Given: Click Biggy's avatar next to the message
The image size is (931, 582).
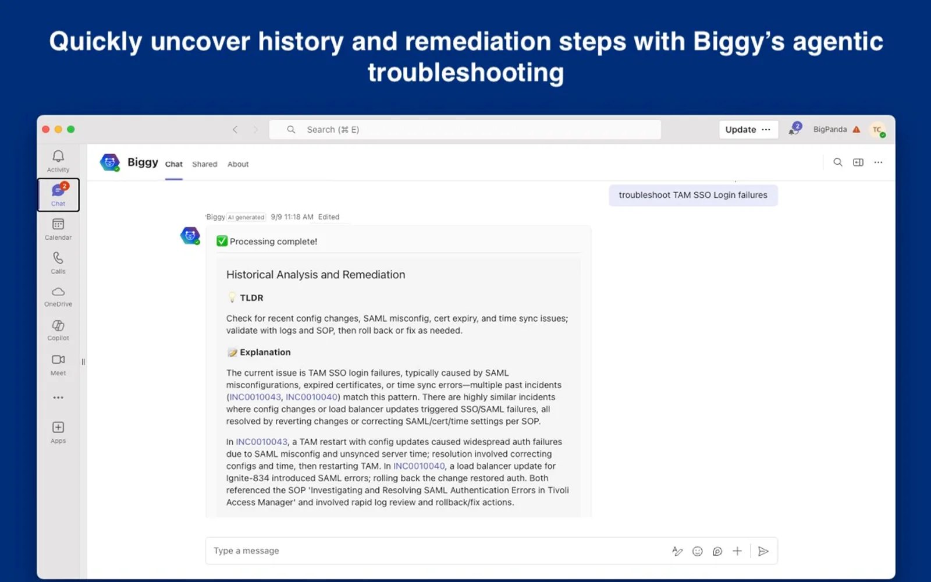Looking at the screenshot, I should click(x=190, y=236).
